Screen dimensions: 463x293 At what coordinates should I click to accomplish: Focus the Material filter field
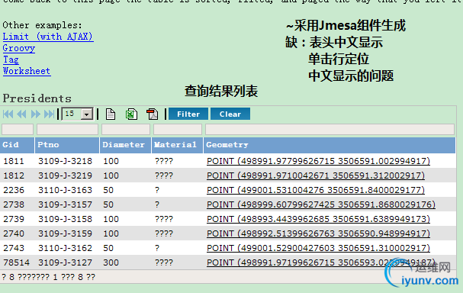(x=178, y=130)
